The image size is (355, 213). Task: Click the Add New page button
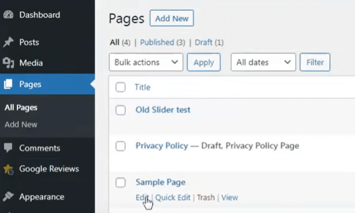click(x=172, y=18)
